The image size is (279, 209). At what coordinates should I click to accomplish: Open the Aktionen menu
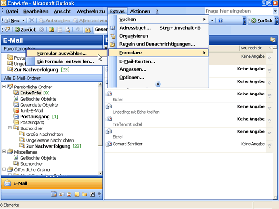tap(140, 11)
